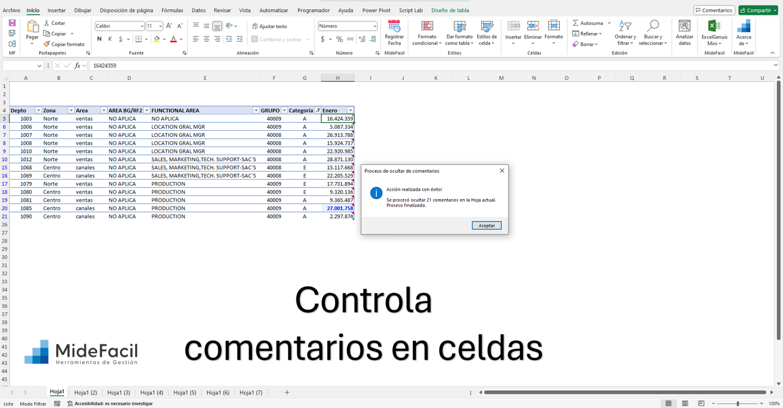Screen dimensions: 783x408
Task: Open Número format dropdown
Action: click(x=374, y=26)
